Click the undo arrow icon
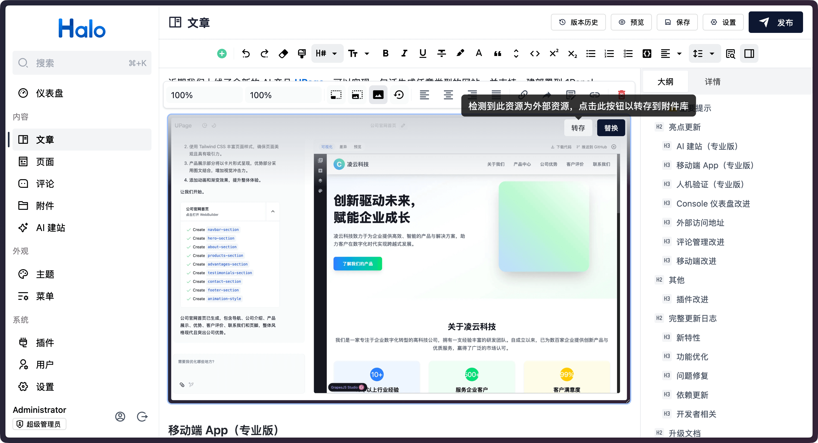 click(246, 54)
